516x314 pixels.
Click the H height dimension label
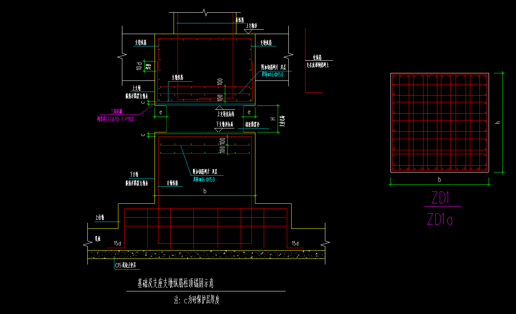pos(273,119)
